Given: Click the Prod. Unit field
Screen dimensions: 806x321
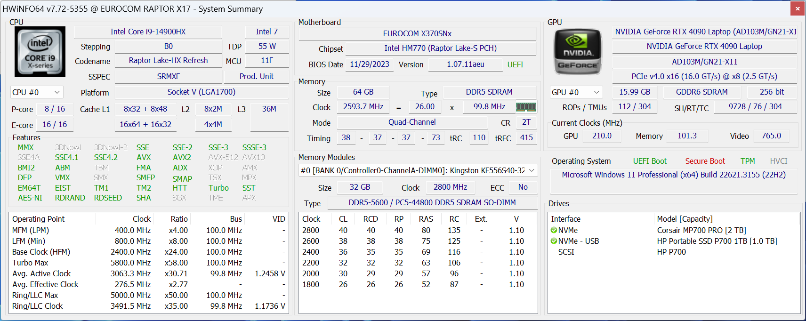Looking at the screenshot, I should (x=257, y=76).
